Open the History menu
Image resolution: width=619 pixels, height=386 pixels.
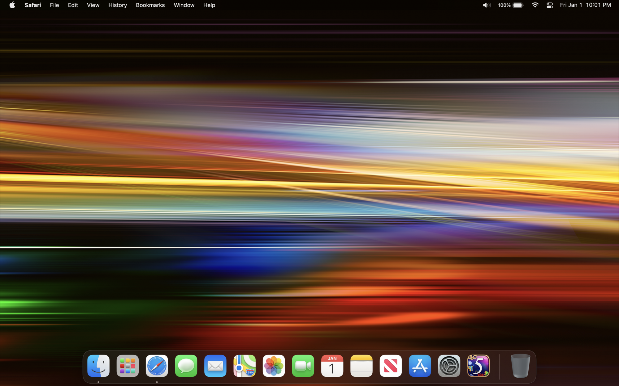pyautogui.click(x=118, y=5)
